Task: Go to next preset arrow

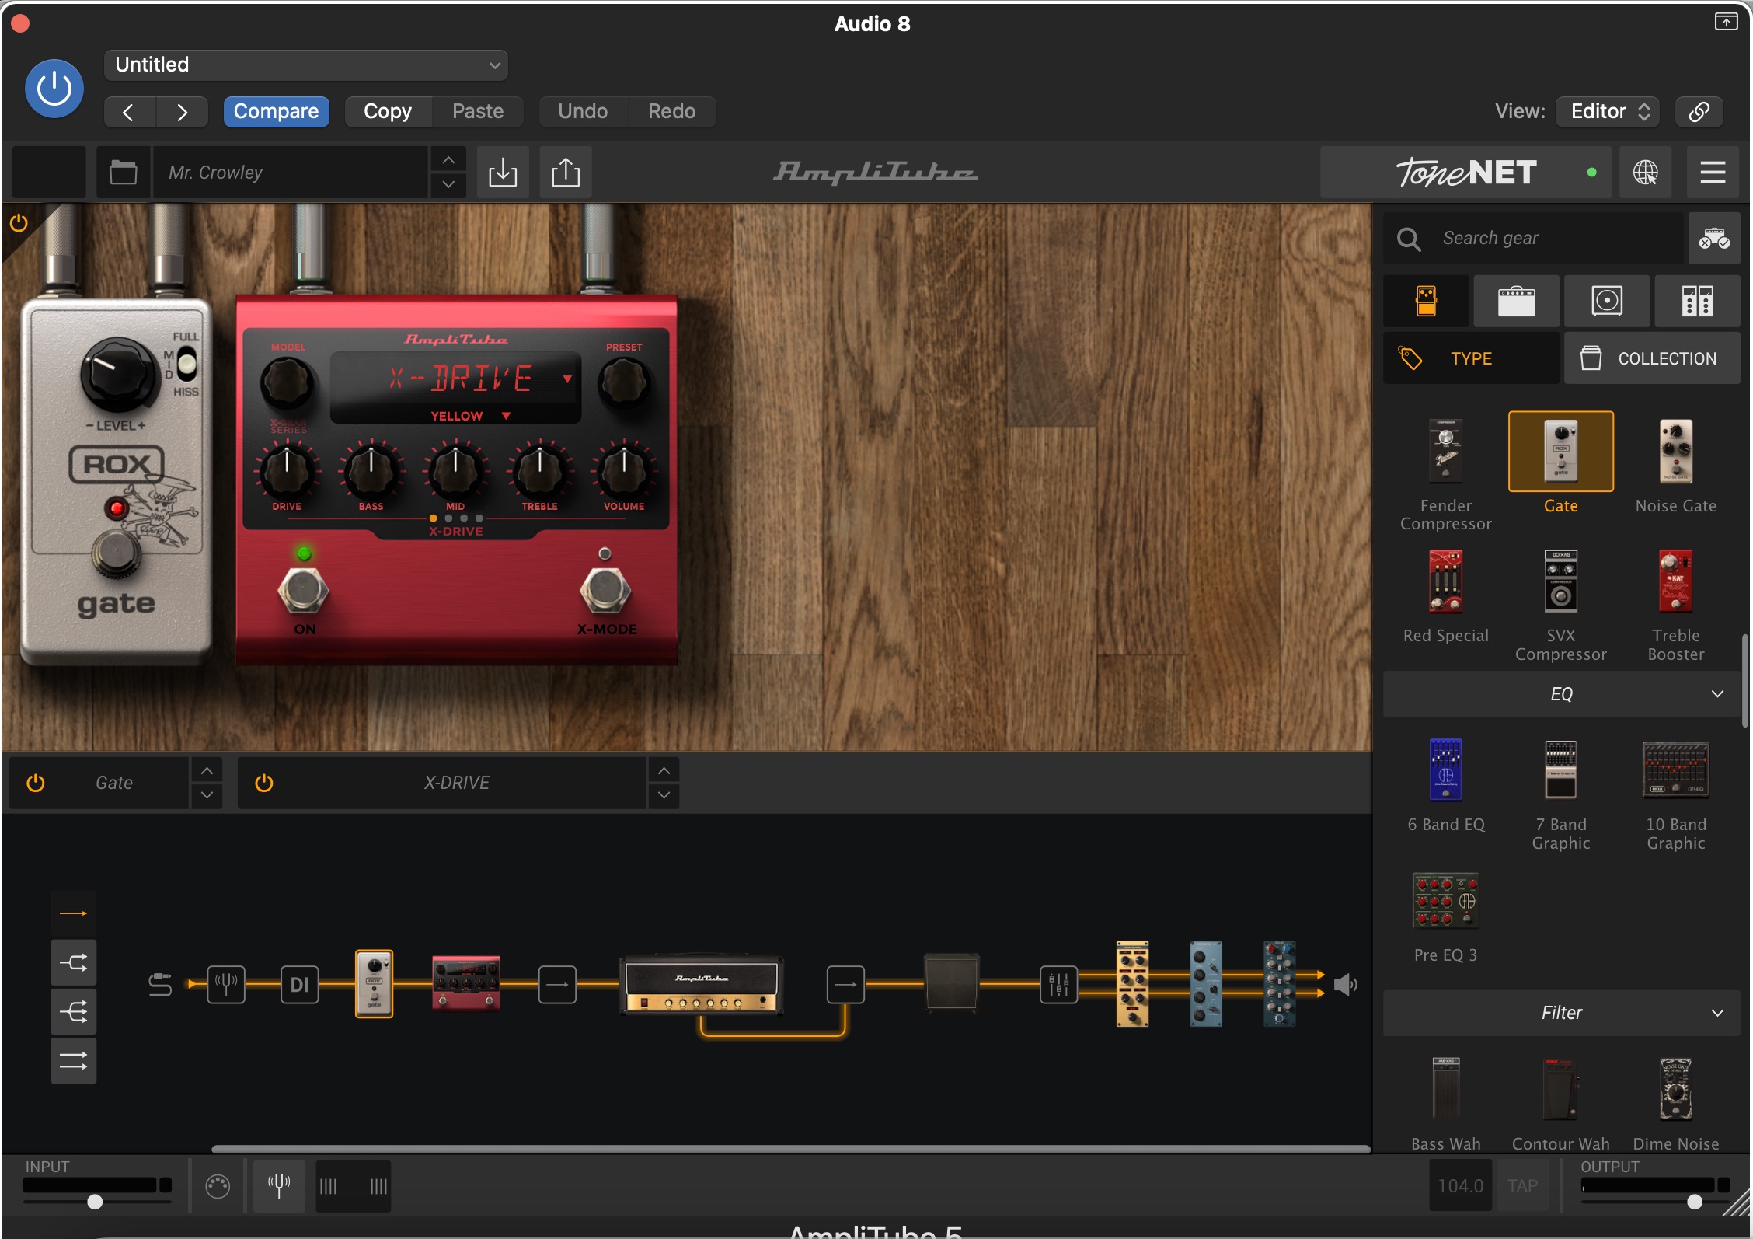Action: point(182,112)
